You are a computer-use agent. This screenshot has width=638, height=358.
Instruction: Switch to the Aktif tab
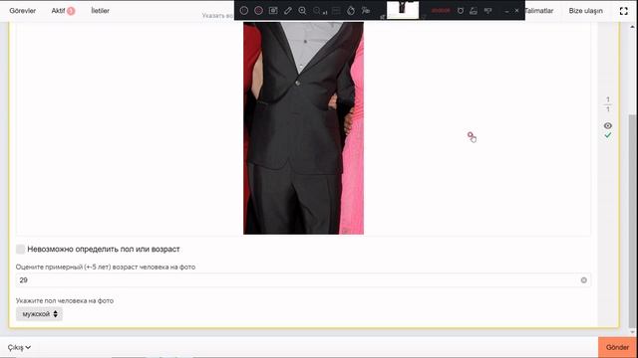point(58,11)
